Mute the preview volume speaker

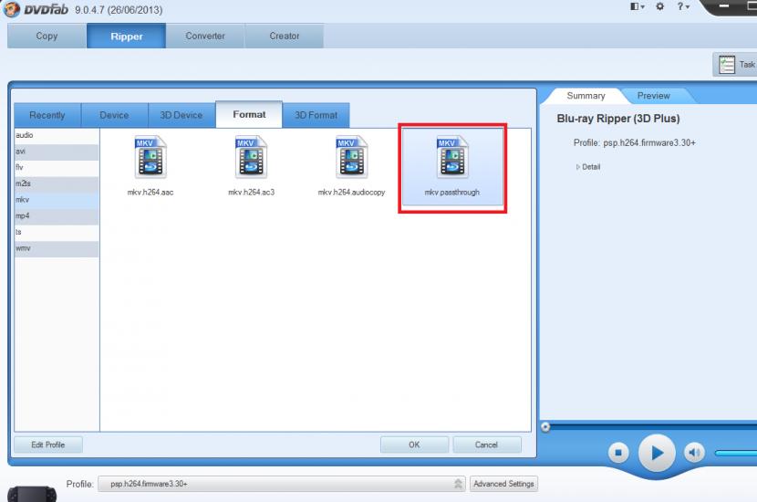click(694, 453)
